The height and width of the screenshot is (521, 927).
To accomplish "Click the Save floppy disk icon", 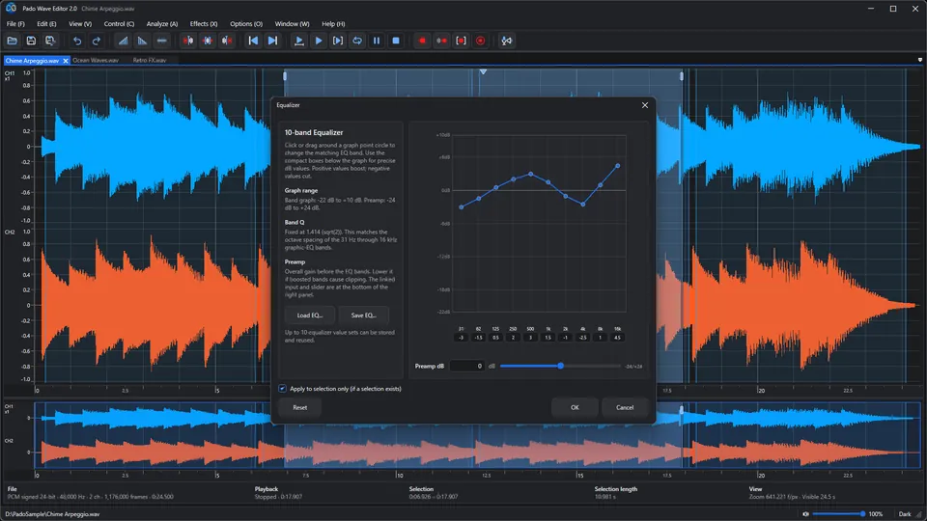I will click(31, 41).
